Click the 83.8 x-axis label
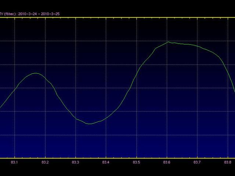The image size is (235, 176). [x=228, y=162]
